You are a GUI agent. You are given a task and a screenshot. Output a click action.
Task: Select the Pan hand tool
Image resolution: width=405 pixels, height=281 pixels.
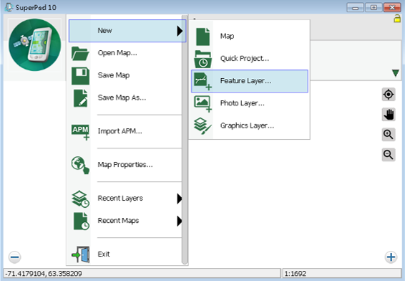click(x=389, y=115)
